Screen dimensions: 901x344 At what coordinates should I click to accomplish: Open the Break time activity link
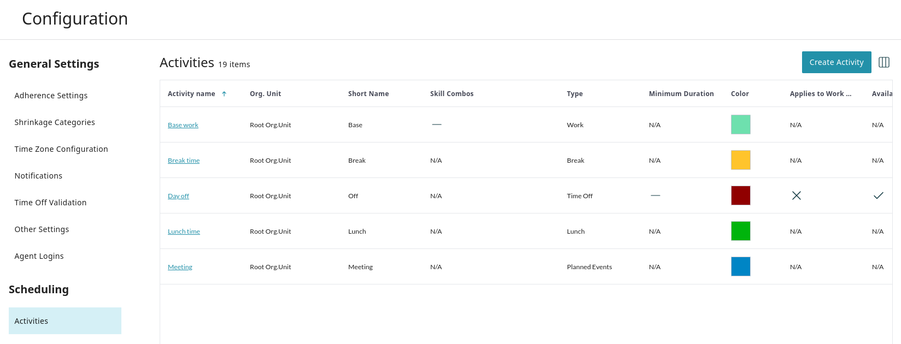183,161
